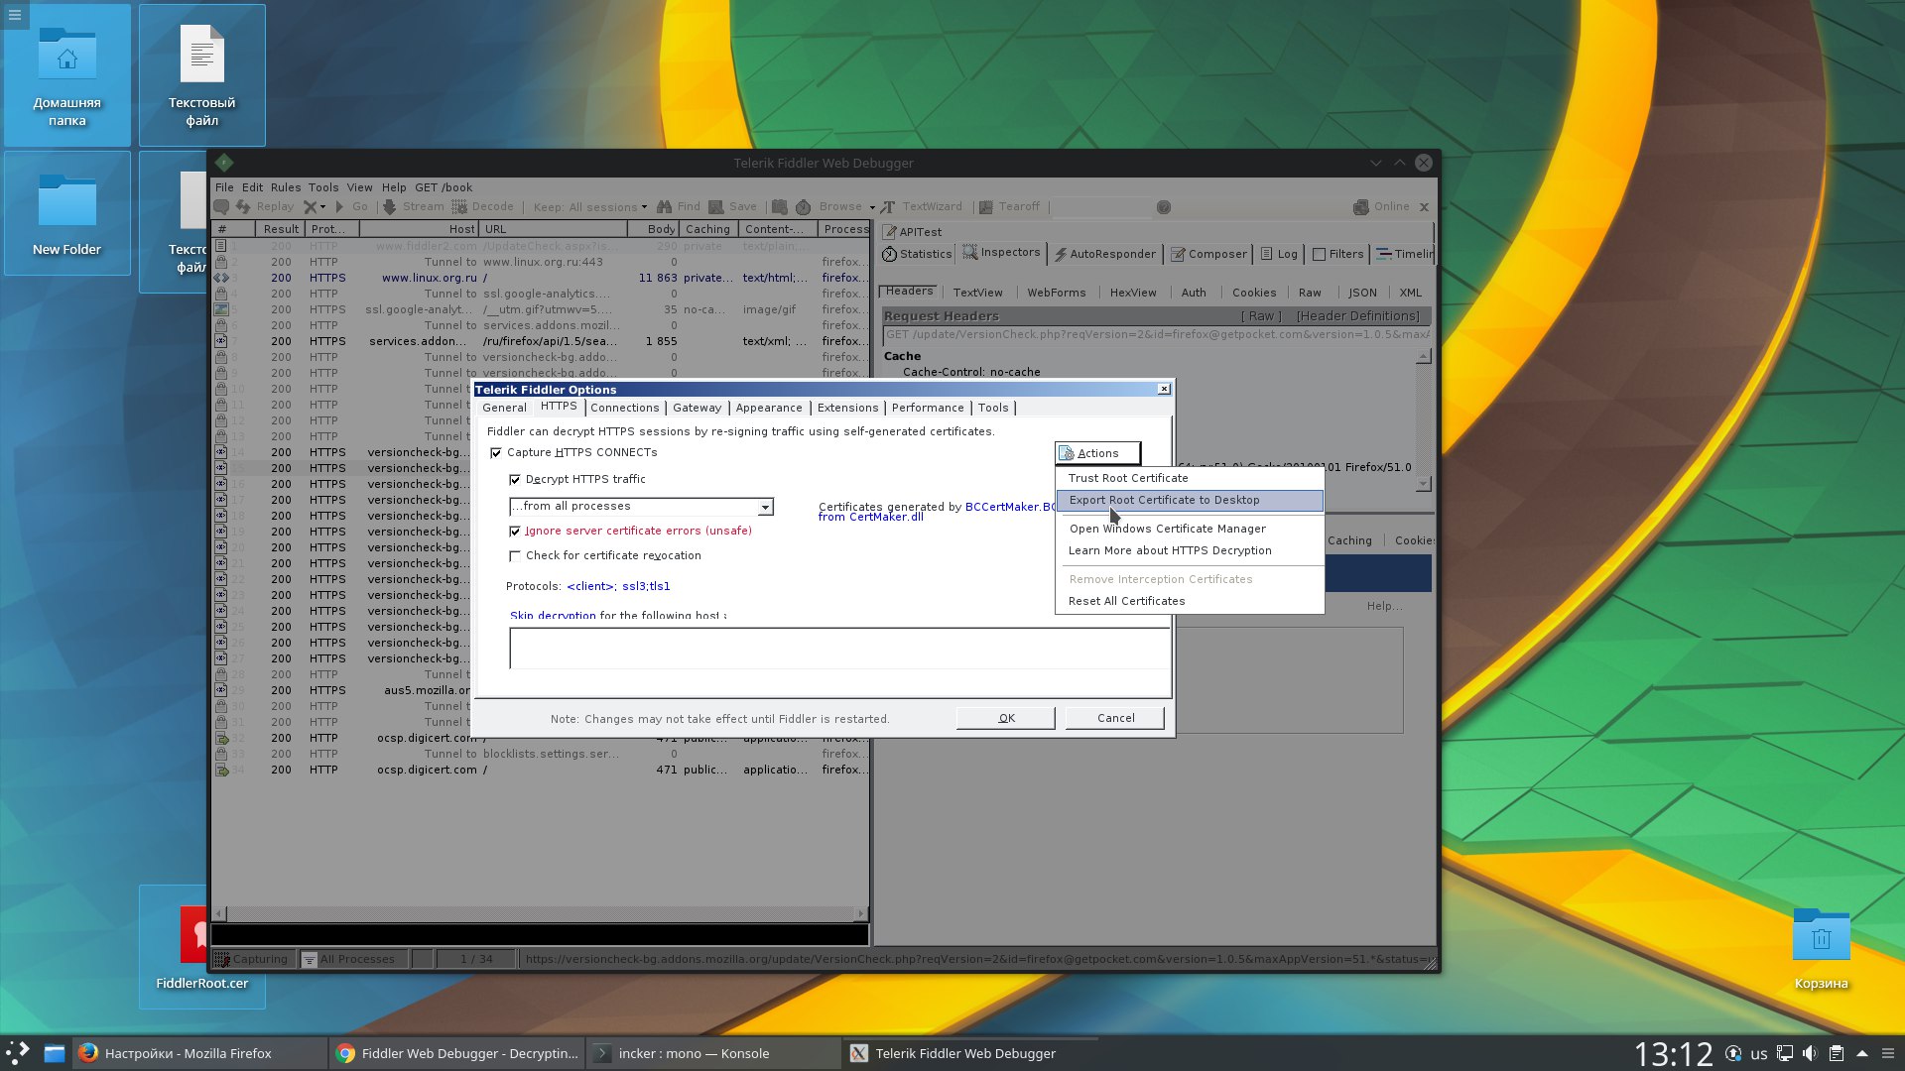Open the Keep: All sessions dropdown

[589, 207]
